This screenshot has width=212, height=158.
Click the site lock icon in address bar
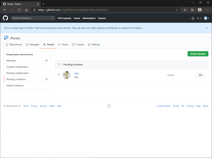[35, 10]
